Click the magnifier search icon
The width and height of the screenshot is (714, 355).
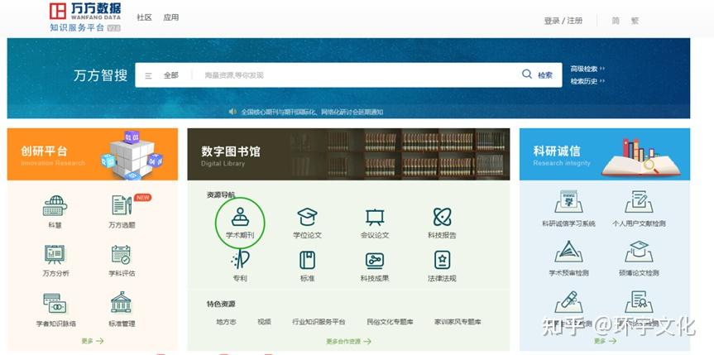(x=527, y=74)
